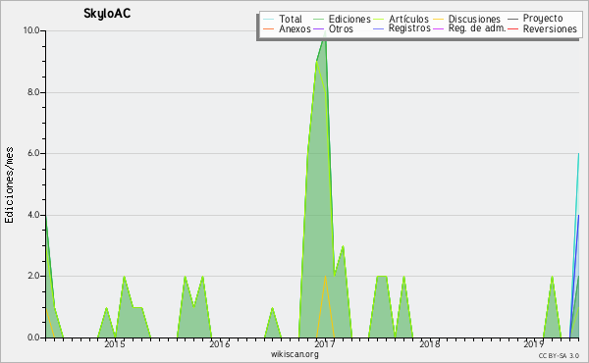This screenshot has height=363, width=589.
Task: Click the 0.0 y-axis value
Action: point(33,337)
